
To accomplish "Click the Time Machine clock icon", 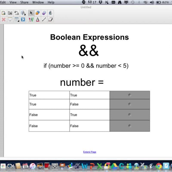I will click(133, 2).
